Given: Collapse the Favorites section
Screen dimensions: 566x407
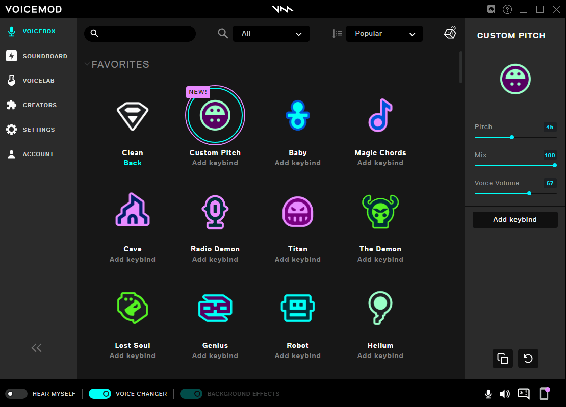Looking at the screenshot, I should pyautogui.click(x=87, y=64).
